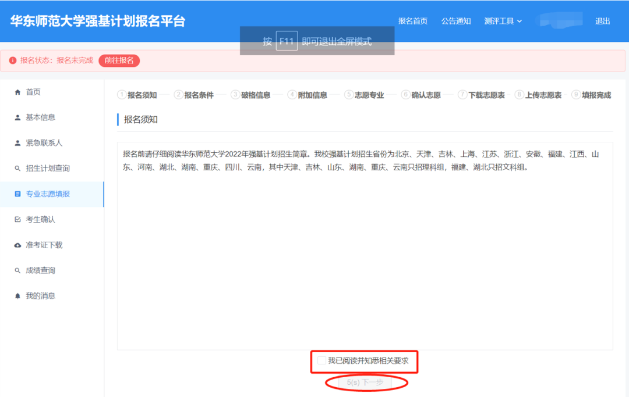Click the search icon beside 招生计划查询
The height and width of the screenshot is (397, 629).
pyautogui.click(x=17, y=169)
